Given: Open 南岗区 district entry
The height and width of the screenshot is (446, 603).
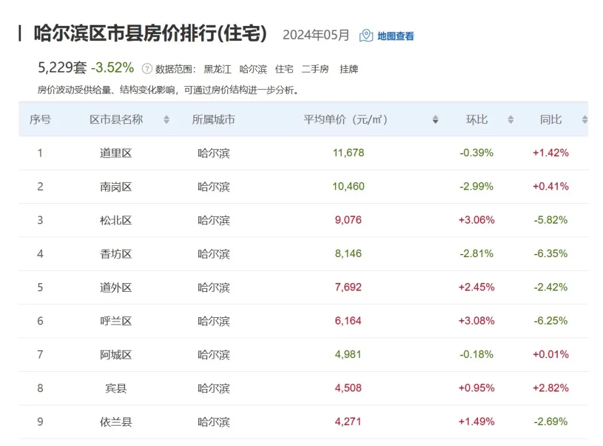Looking at the screenshot, I should 116,186.
